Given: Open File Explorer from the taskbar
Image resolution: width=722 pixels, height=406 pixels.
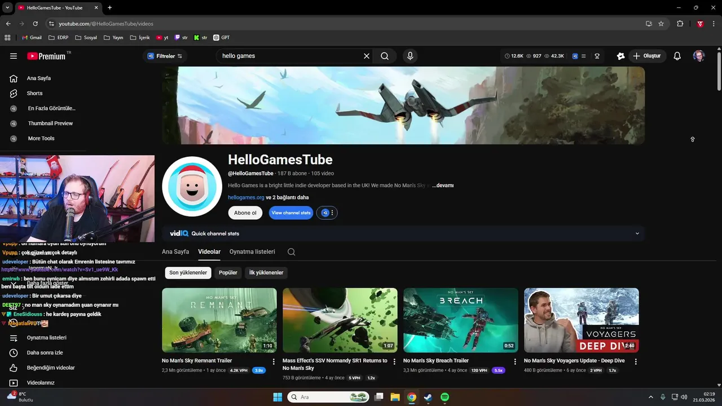Looking at the screenshot, I should click(395, 397).
